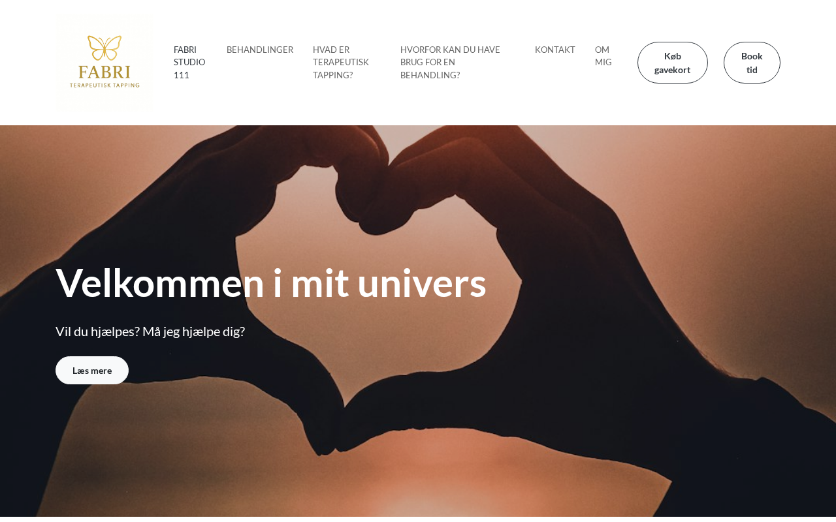This screenshot has width=836, height=522.
Task: Click the Velkommen i mit univers heading
Action: [271, 283]
